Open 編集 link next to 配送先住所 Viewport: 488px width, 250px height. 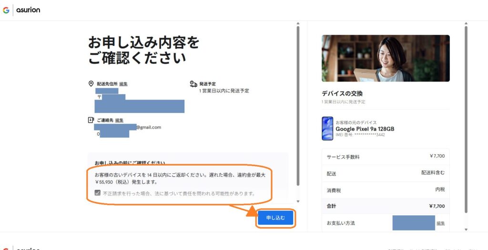tap(123, 84)
